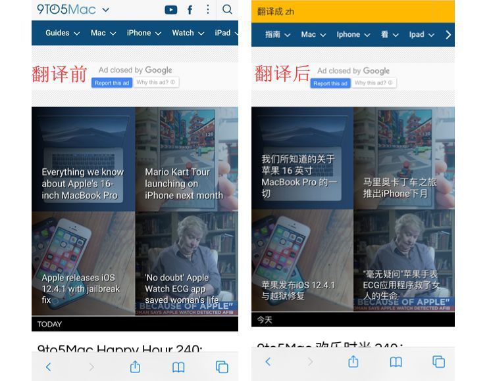
Task: Open Ipad menu in translated nav bar
Action: pyautogui.click(x=421, y=34)
